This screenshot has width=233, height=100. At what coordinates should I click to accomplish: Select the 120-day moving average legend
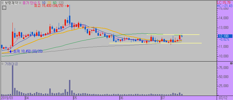click(61, 3)
